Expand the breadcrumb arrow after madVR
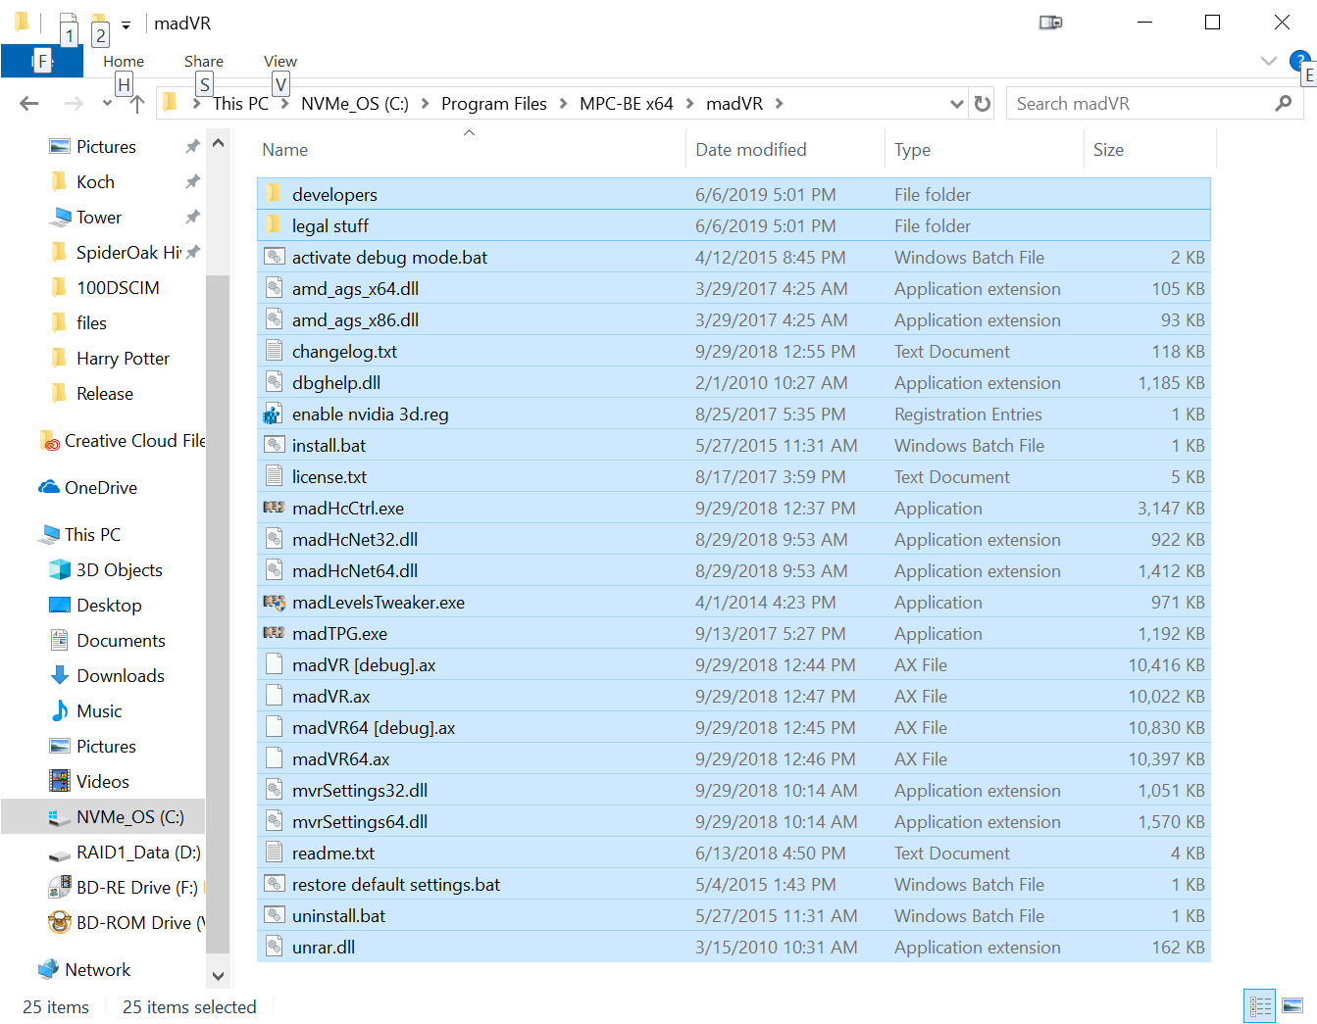This screenshot has height=1024, width=1317. point(779,103)
